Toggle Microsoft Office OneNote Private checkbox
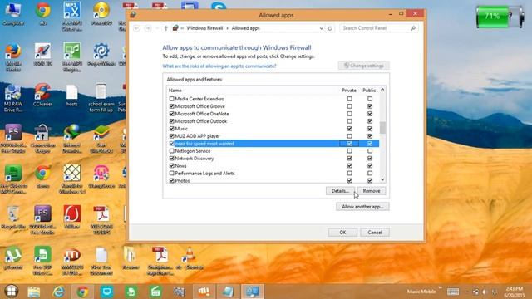 pyautogui.click(x=349, y=114)
